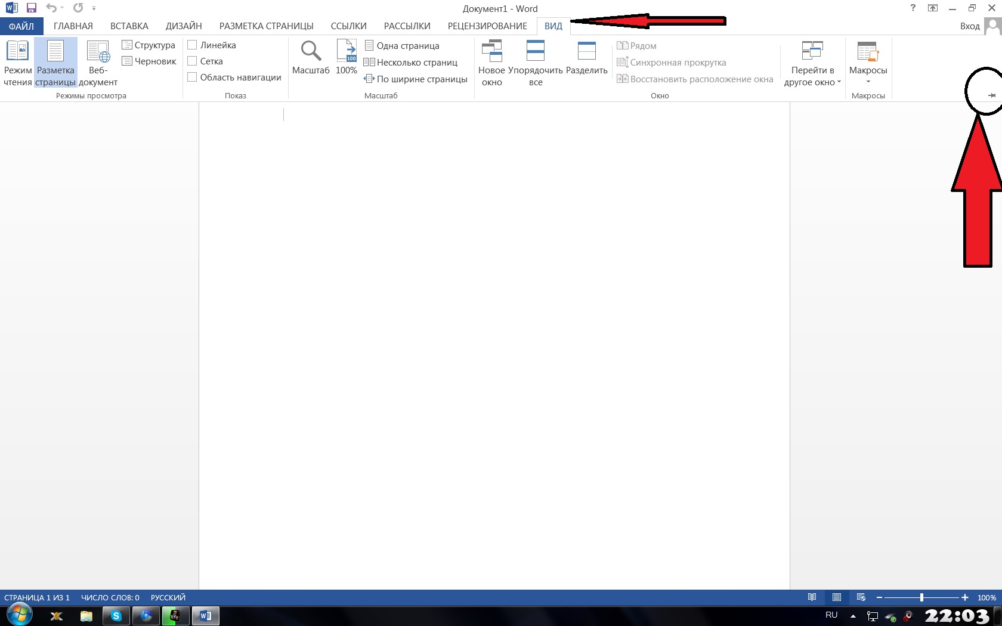
Task: Switch to Режим чтения view
Action: [17, 63]
